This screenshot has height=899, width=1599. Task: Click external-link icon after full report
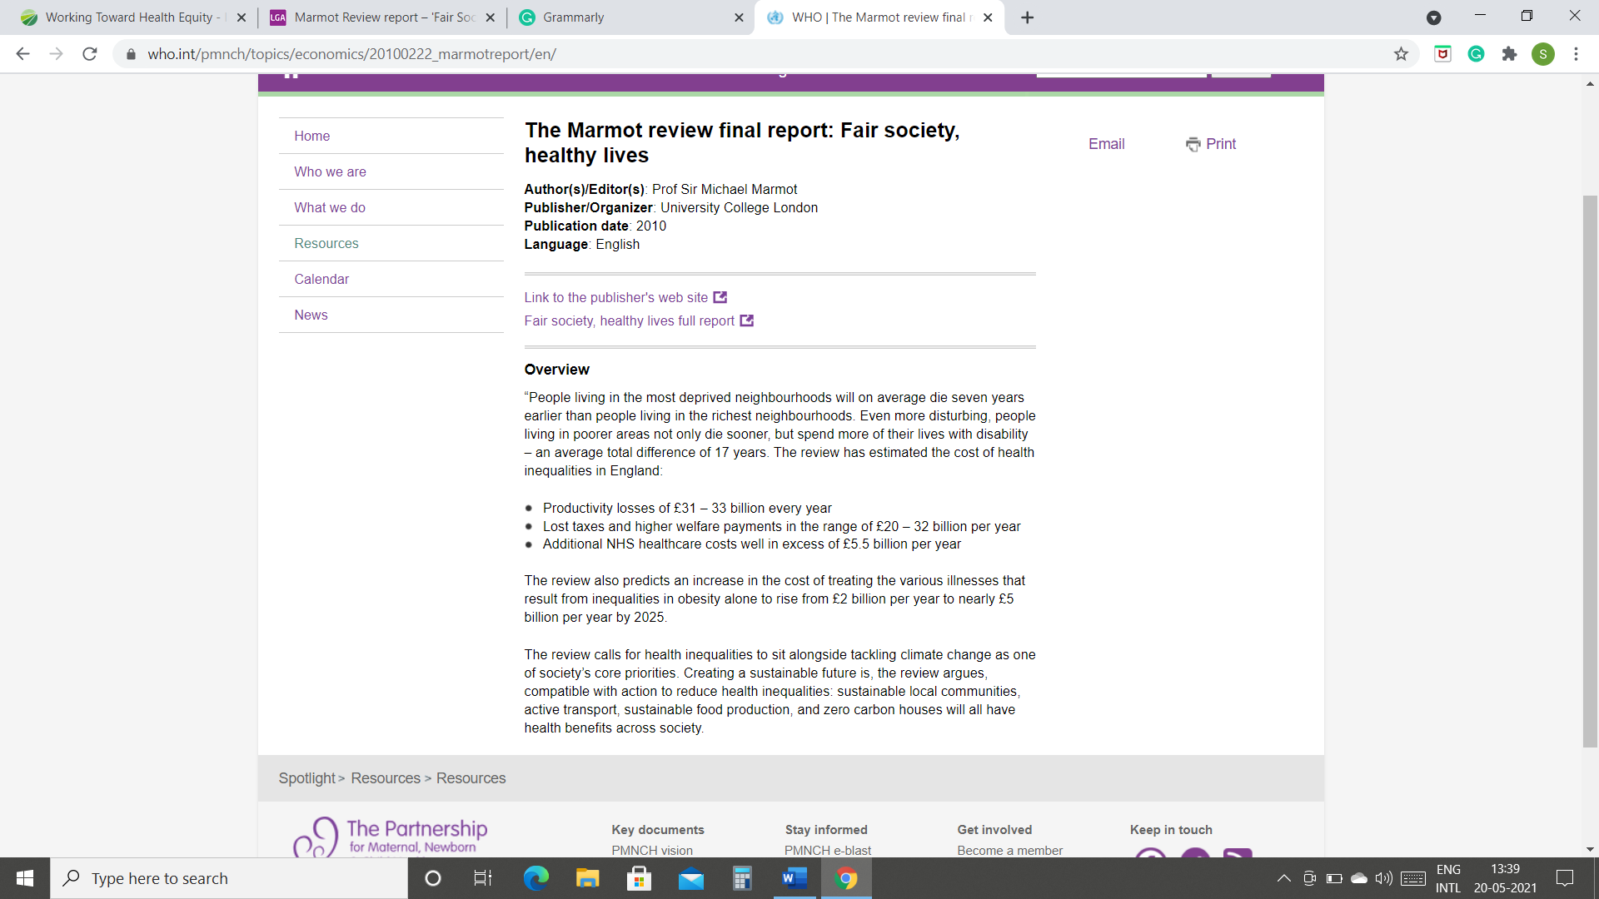(x=747, y=320)
